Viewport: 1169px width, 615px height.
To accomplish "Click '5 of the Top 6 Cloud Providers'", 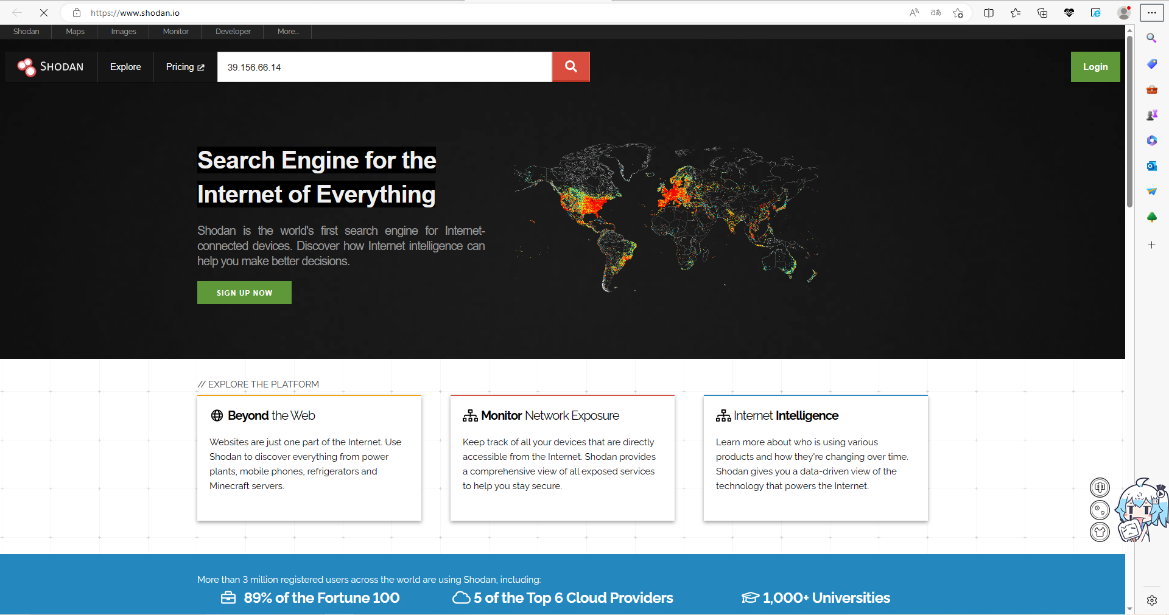I will [574, 598].
